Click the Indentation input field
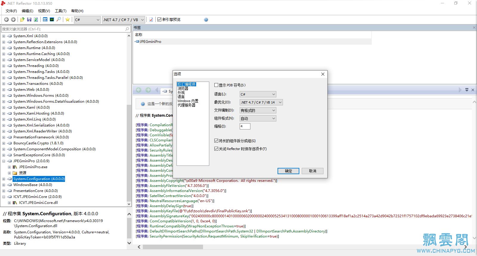Screen dimensions: 477x256 point(245,126)
